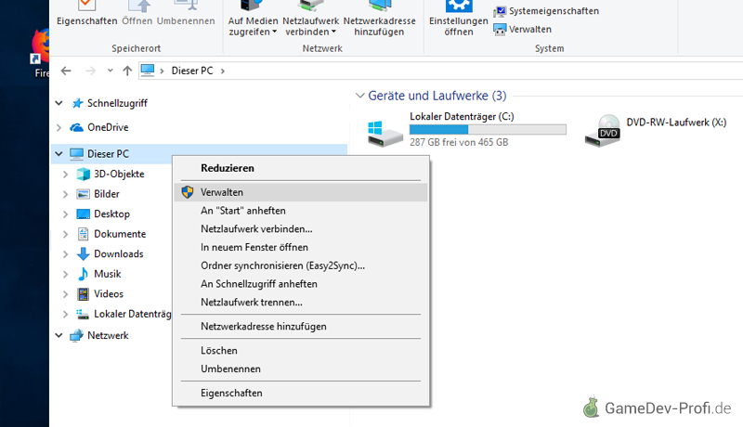743x427 pixels.
Task: Select the Dokumente folder icon
Action: tap(83, 234)
